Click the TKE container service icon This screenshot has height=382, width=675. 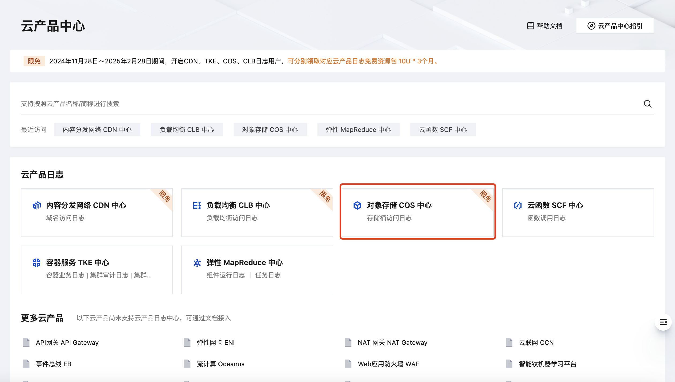(x=36, y=263)
